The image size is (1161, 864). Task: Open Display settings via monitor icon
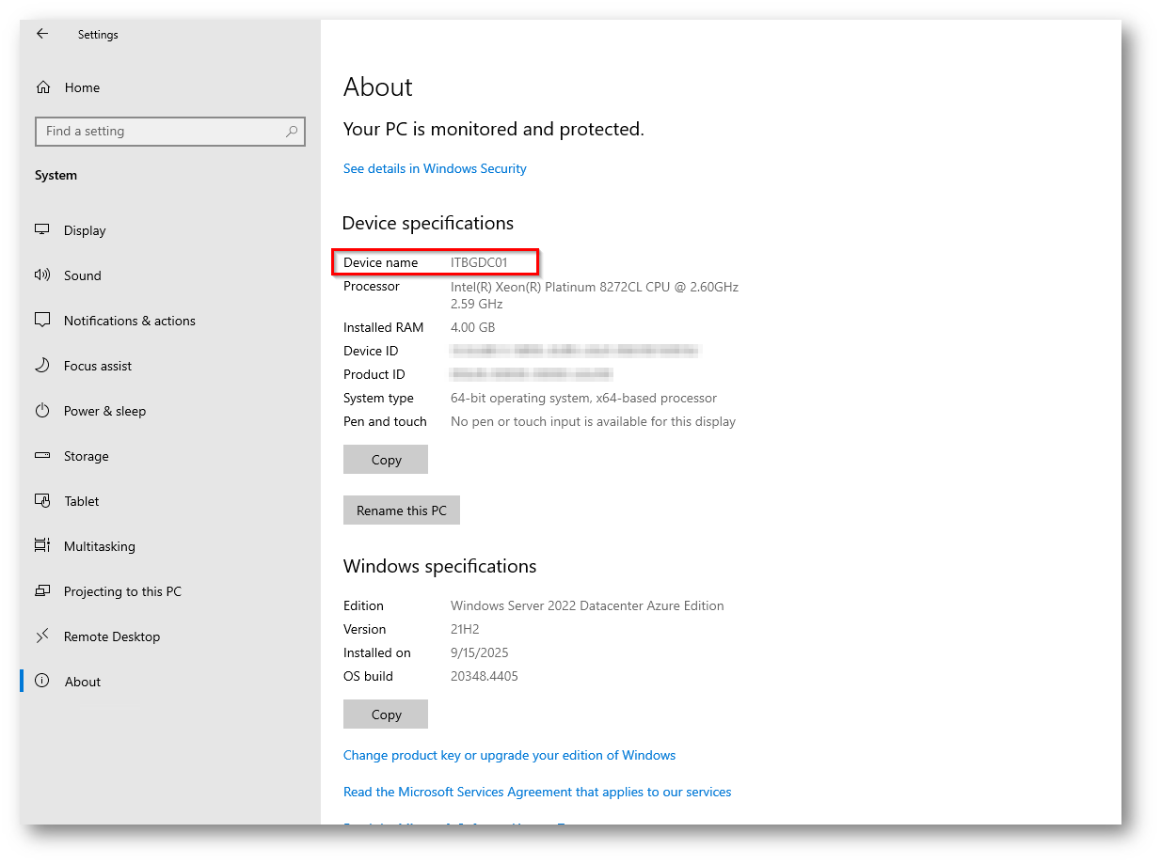point(42,230)
